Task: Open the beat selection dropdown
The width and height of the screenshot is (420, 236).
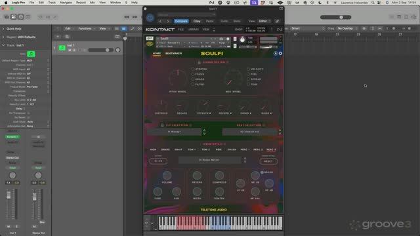Action: tap(249, 132)
